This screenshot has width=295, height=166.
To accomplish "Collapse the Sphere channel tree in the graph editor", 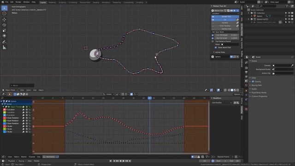I will 1,101.
